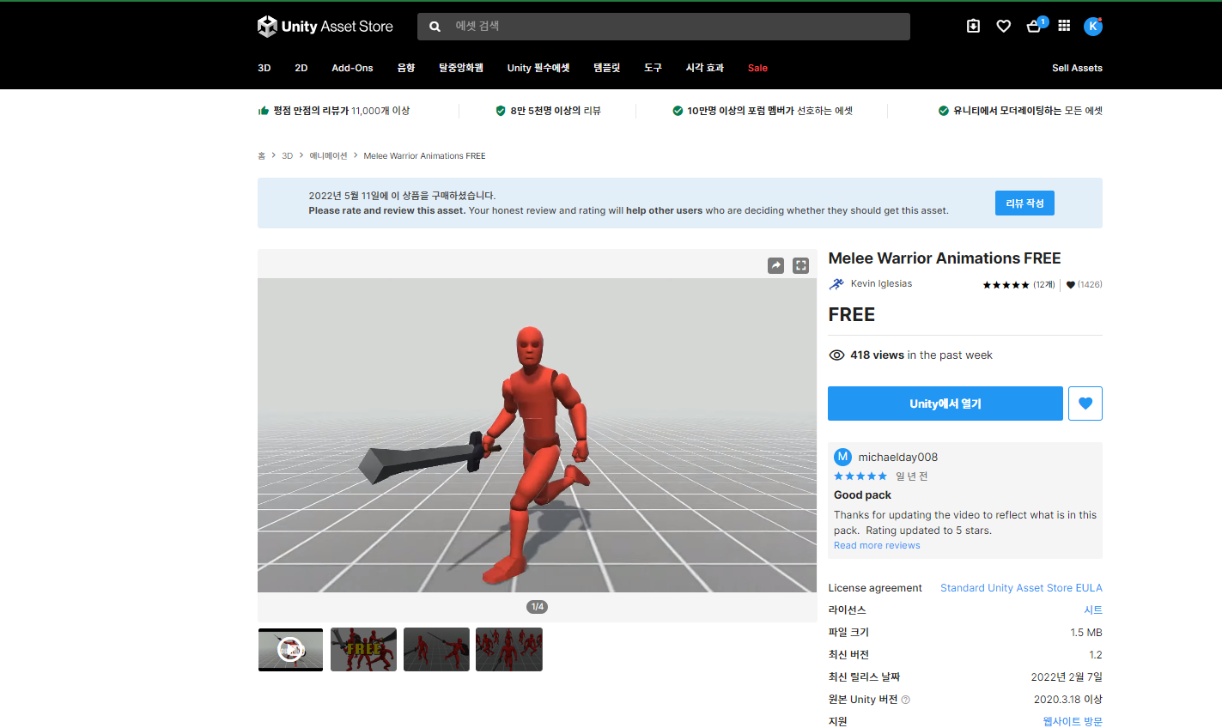Image resolution: width=1222 pixels, height=728 pixels.
Task: Open the shopping cart icon
Action: 1034,27
